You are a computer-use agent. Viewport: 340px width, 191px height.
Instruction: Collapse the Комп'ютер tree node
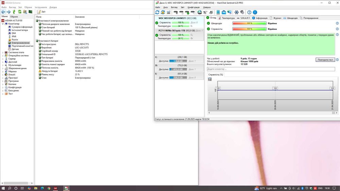(x=3, y=24)
